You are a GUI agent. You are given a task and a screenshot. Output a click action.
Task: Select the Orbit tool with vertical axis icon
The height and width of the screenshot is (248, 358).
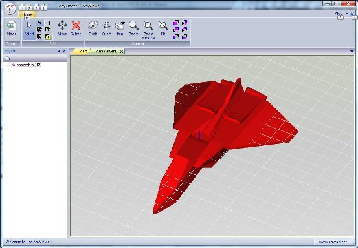point(106,28)
